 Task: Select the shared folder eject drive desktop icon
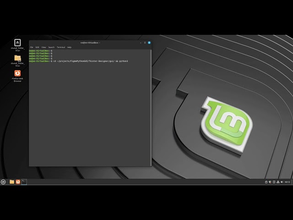click(x=17, y=45)
